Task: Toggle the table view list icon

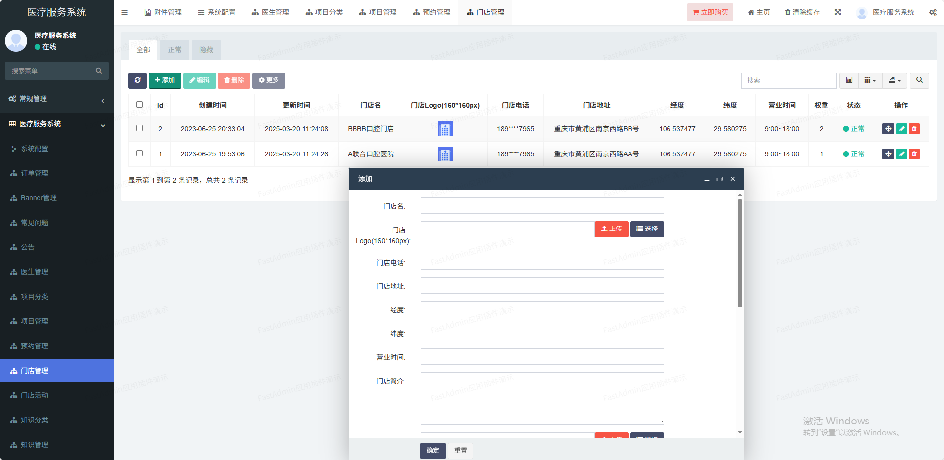Action: [849, 80]
